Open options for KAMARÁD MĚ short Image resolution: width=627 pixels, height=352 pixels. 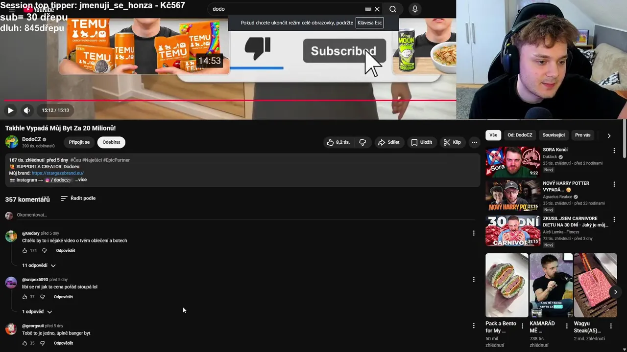[x=567, y=326]
